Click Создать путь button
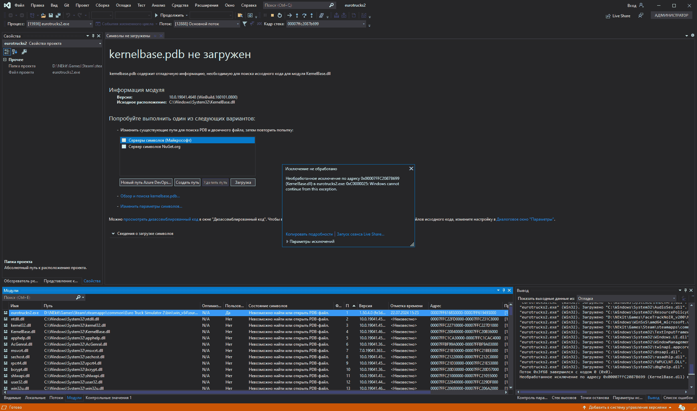The image size is (697, 411). pyautogui.click(x=187, y=182)
